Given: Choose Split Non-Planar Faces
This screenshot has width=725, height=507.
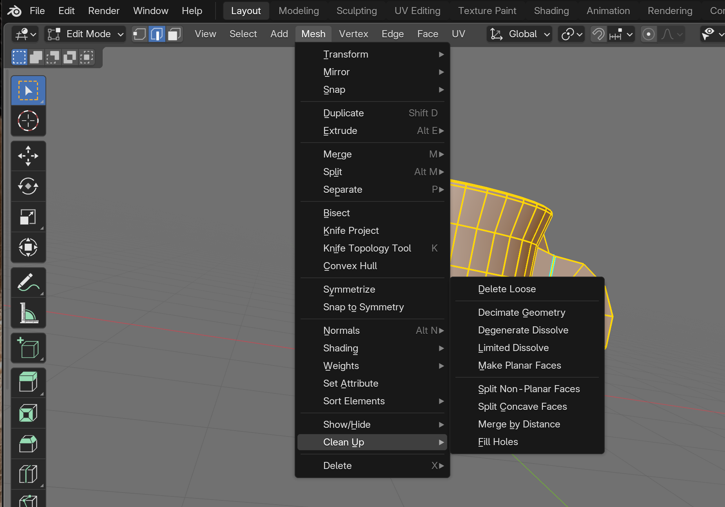Looking at the screenshot, I should click(x=527, y=389).
